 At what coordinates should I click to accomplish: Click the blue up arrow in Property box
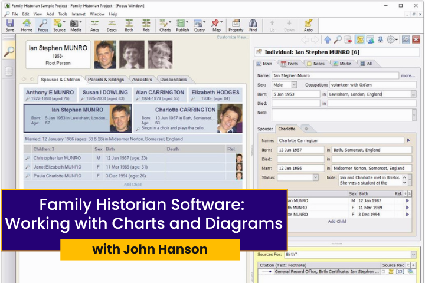[x=328, y=40]
